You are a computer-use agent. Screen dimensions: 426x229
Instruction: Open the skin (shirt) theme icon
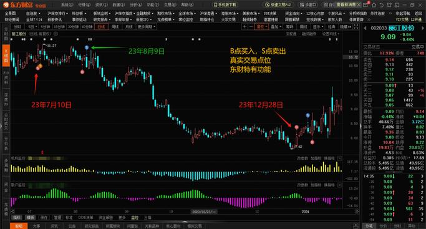click(x=389, y=4)
